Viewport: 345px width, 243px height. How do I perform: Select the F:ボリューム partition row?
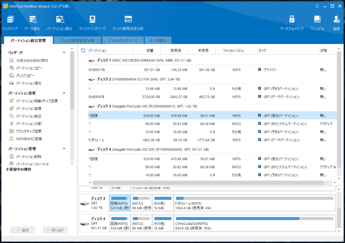coord(212,140)
